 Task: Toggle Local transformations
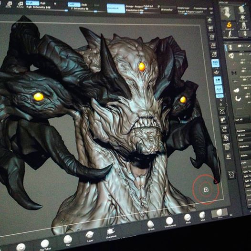coord(218,81)
